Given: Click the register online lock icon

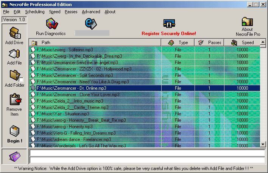Looking at the screenshot, I should (x=168, y=24).
